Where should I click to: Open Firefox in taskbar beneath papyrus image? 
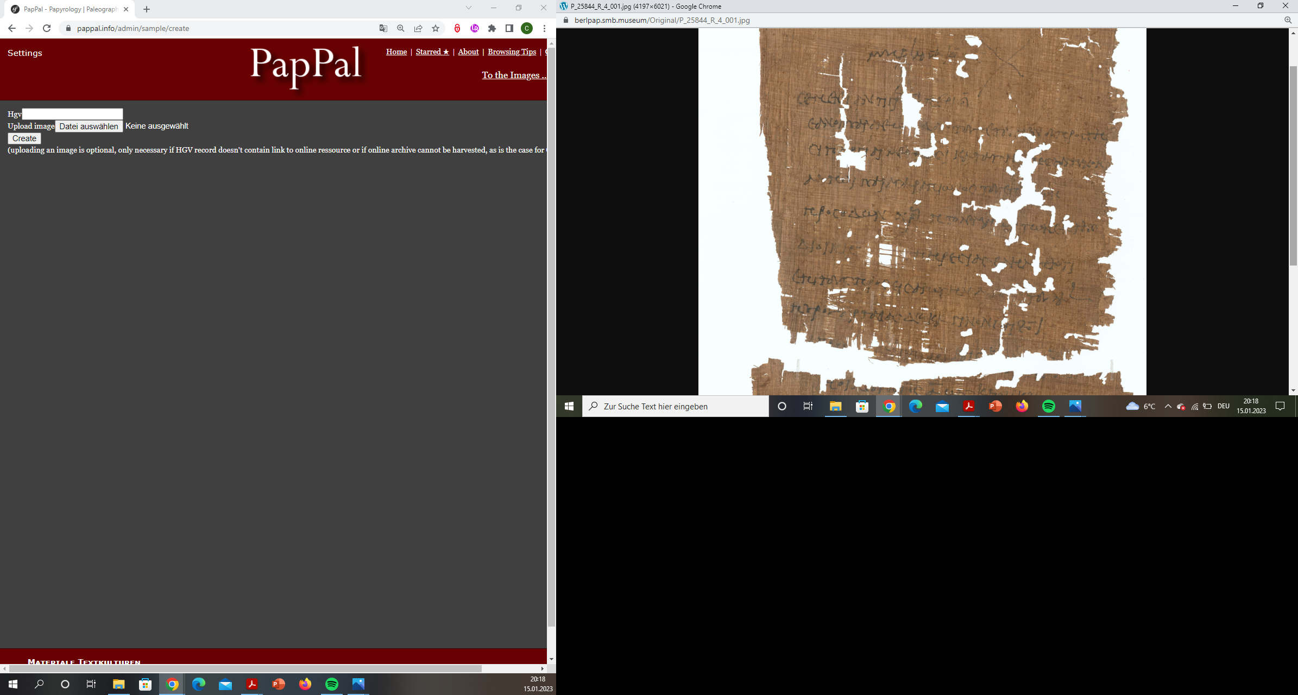(x=1022, y=406)
